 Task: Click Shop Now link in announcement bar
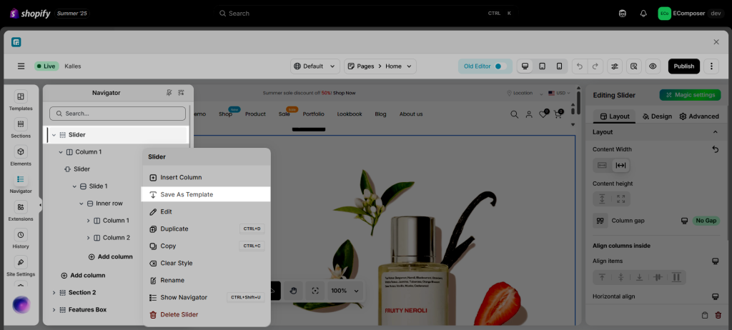click(344, 94)
